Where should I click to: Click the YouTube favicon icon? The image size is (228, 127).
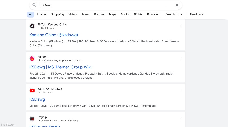(x=32, y=91)
